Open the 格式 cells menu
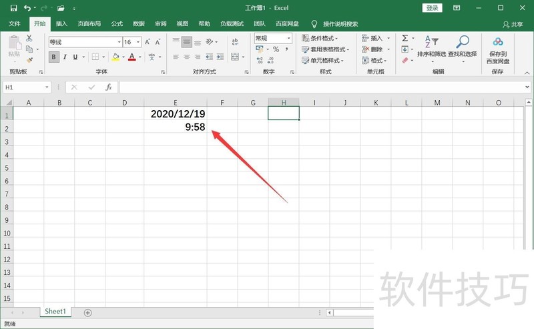Viewport: 534px width, 329px height. [374, 61]
